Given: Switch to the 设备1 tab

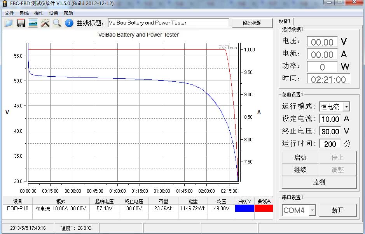Looking at the screenshot, I should [x=285, y=21].
